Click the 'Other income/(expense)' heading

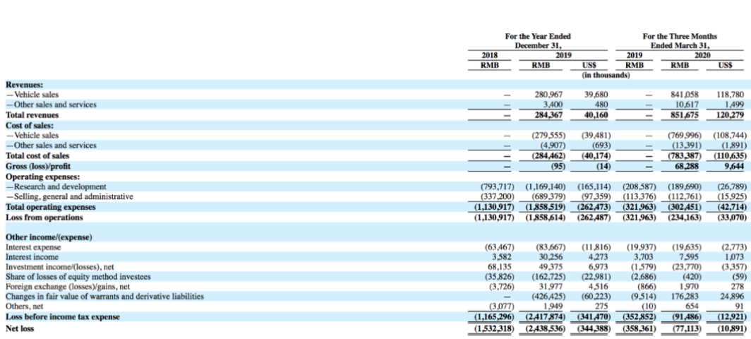(x=49, y=237)
